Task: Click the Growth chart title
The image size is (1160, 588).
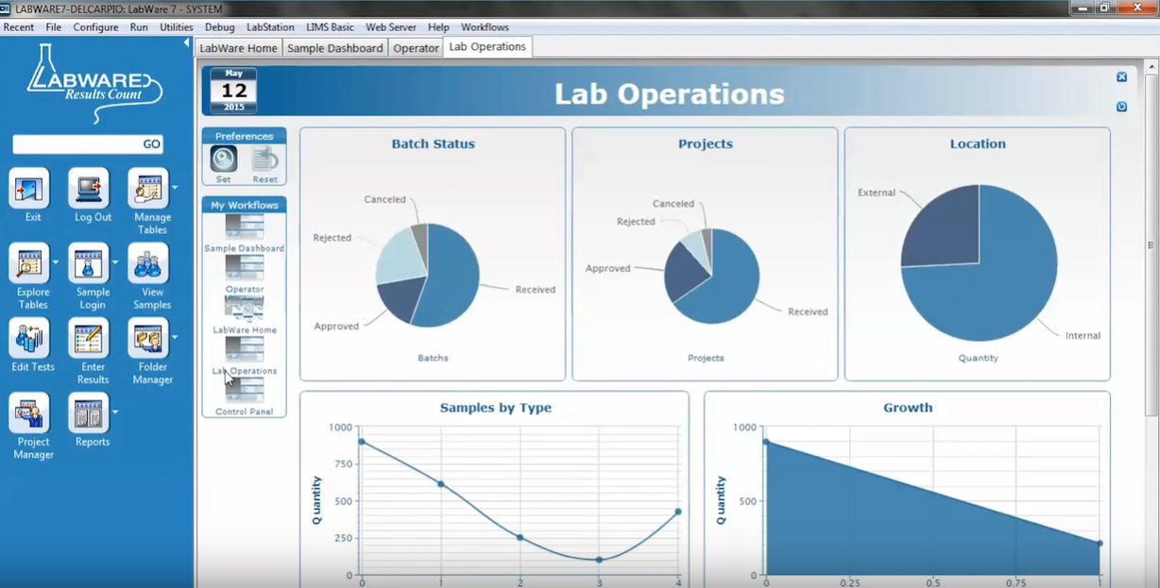Action: click(908, 408)
